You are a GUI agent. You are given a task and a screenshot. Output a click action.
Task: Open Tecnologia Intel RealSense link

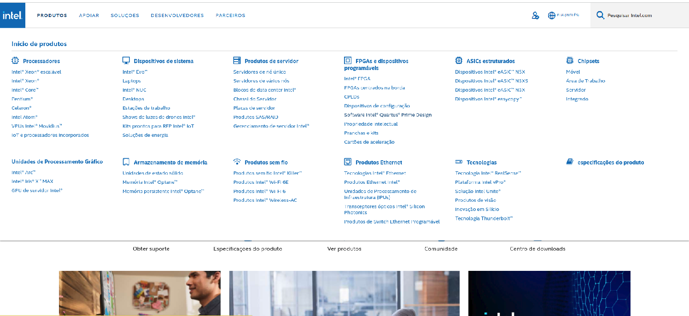point(488,173)
